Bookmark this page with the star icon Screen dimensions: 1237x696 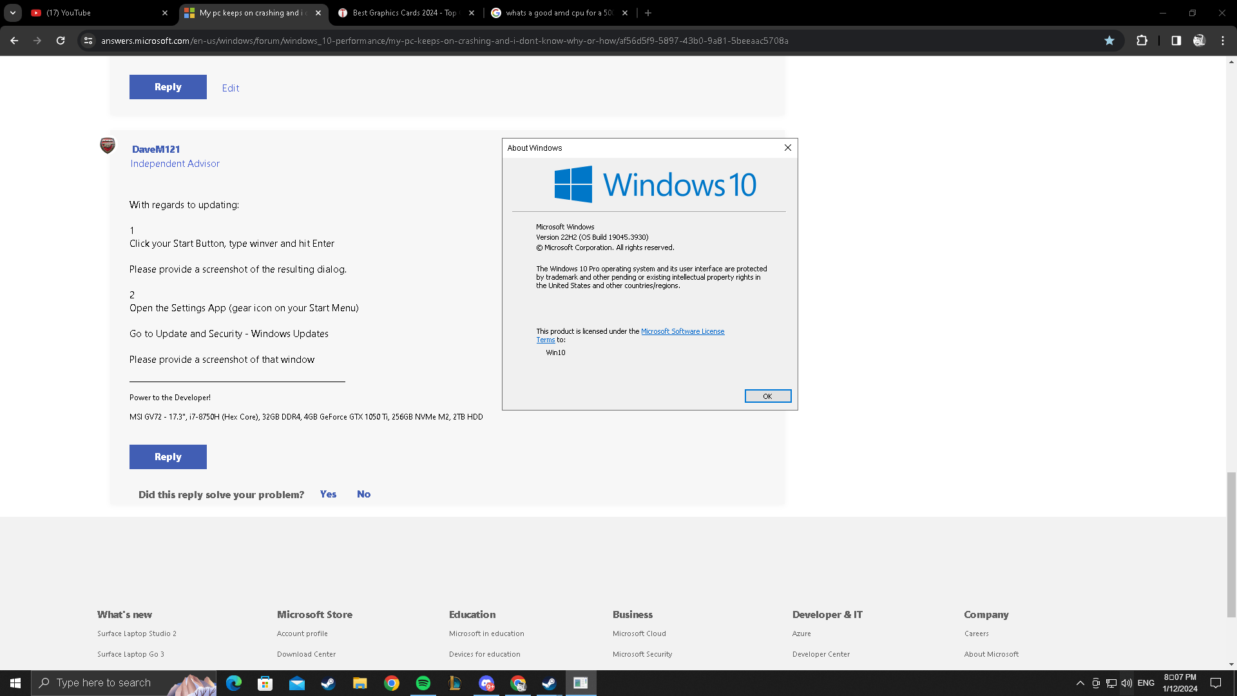(1109, 41)
